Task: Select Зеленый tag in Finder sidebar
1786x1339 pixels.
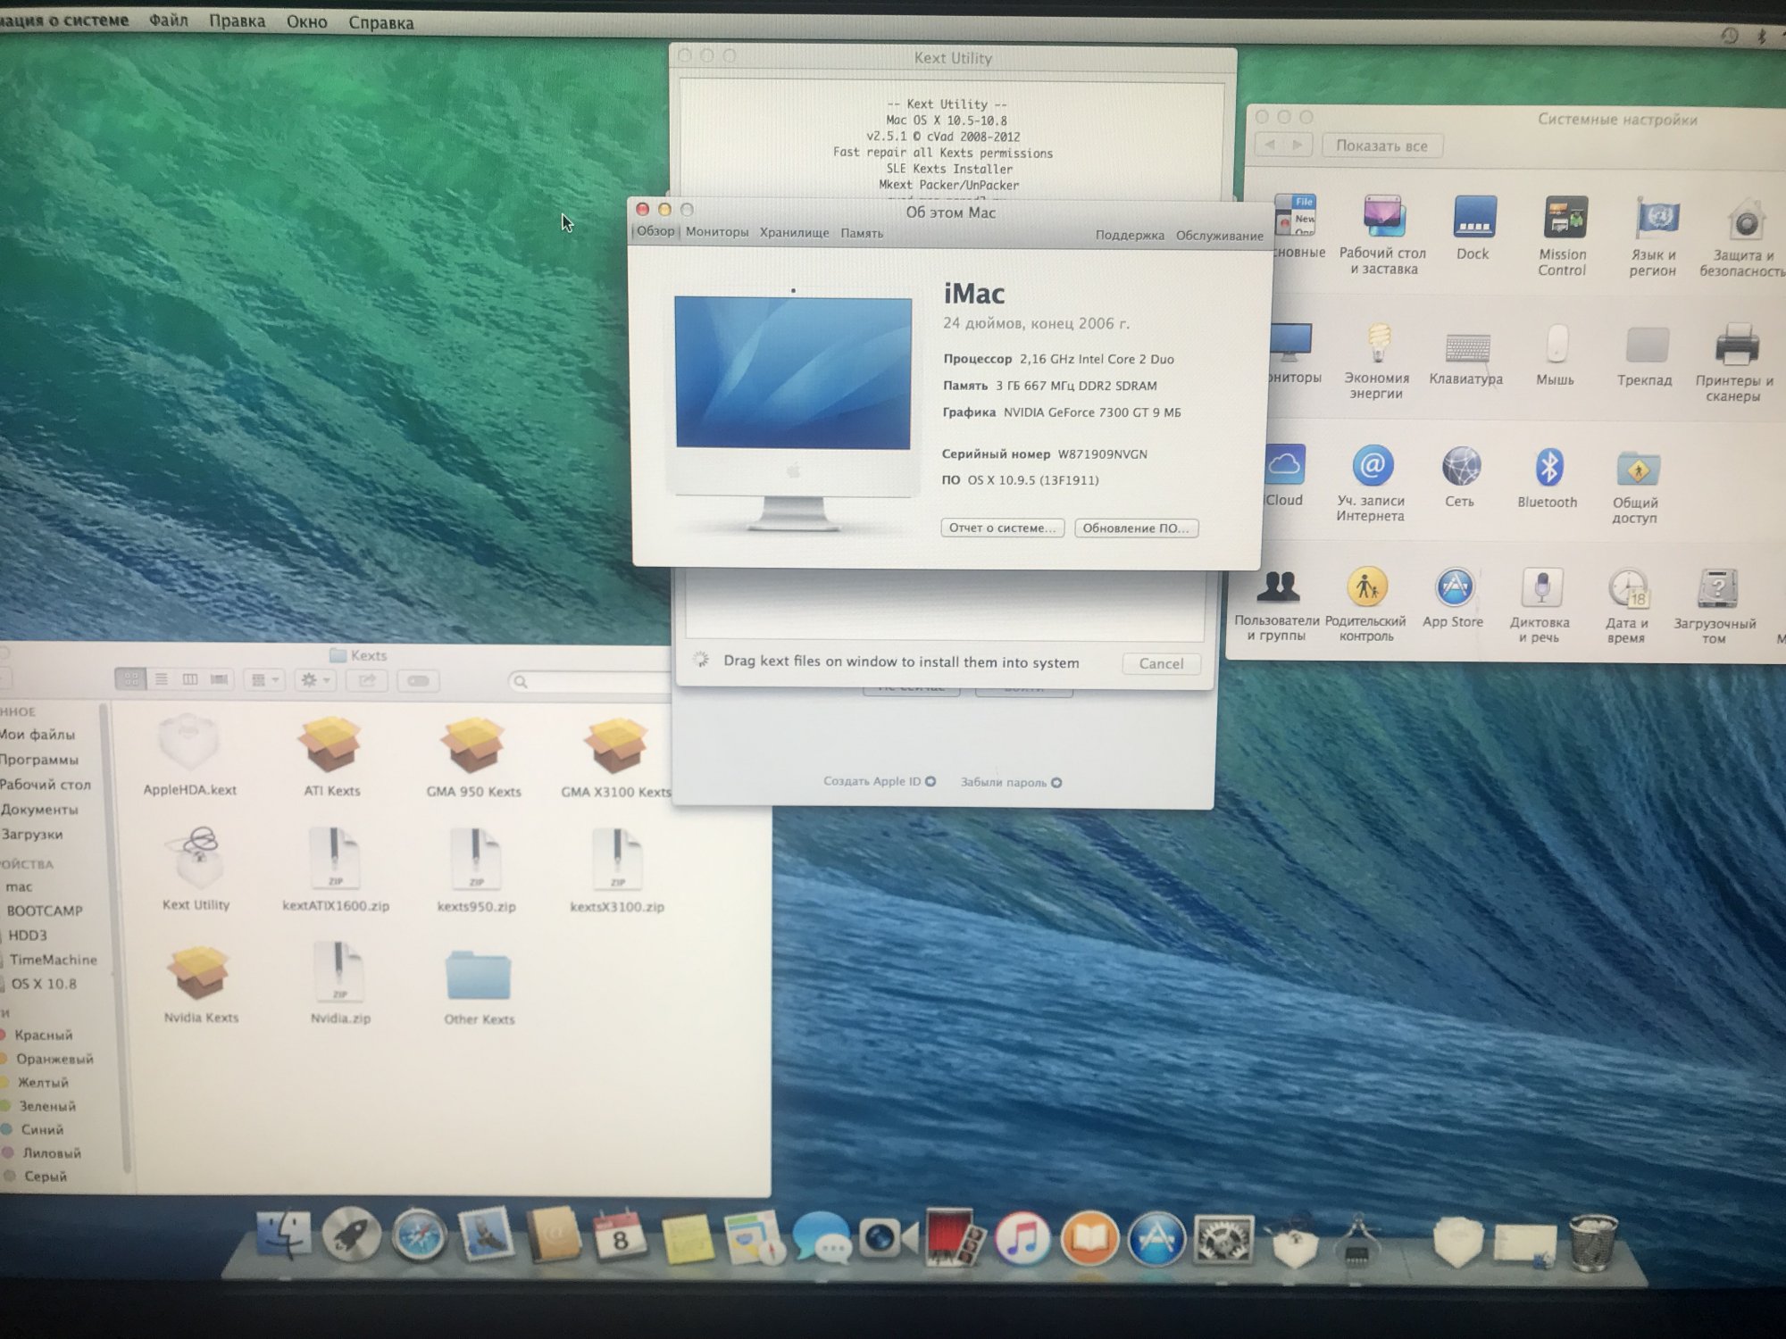Action: point(40,1106)
